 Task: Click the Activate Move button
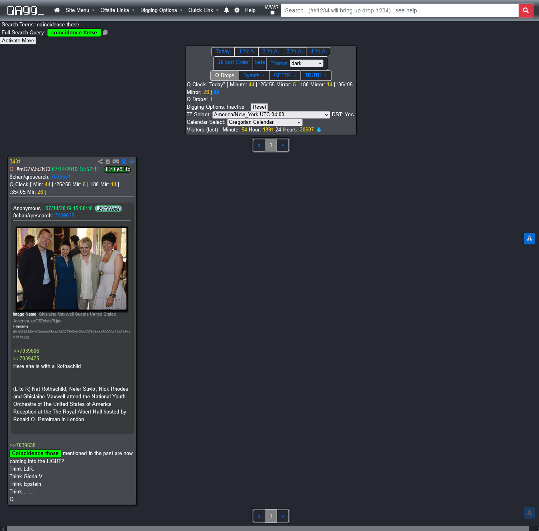pyautogui.click(x=18, y=41)
